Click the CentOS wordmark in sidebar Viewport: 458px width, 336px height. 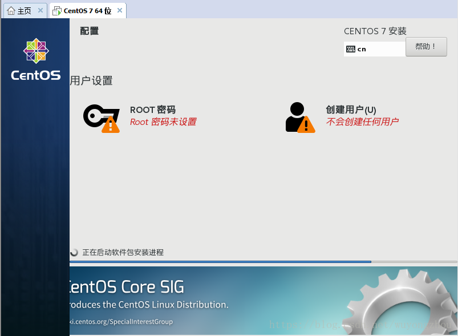(x=36, y=75)
